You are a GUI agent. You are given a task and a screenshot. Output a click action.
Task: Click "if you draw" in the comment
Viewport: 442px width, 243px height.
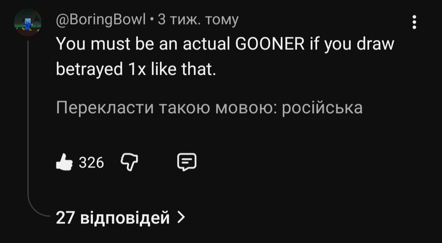pos(352,46)
